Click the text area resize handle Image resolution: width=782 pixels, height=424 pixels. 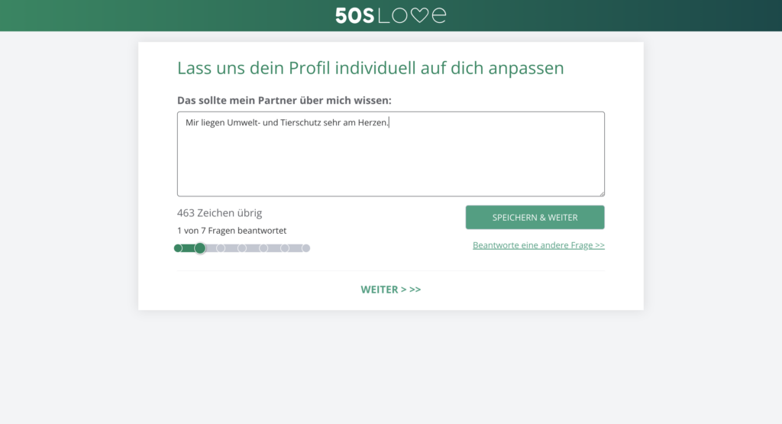pyautogui.click(x=601, y=193)
